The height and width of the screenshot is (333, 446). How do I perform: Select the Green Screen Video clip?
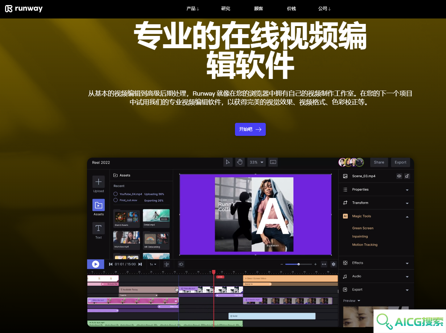[290, 278]
